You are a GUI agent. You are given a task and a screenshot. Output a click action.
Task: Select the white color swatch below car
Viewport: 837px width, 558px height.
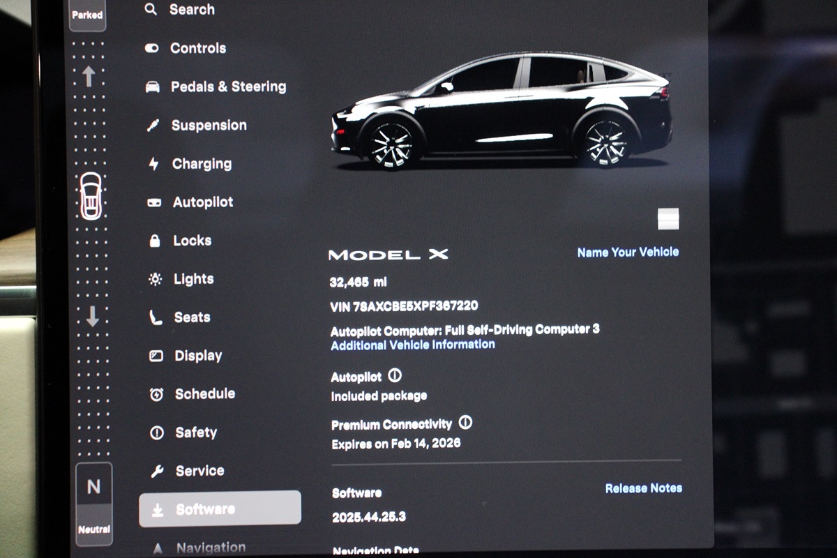coord(668,219)
